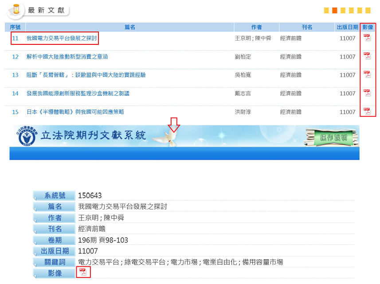The height and width of the screenshot is (284, 380).
Task: Open article 解析中國大陸推動新型消費之意涵
Action: [x=67, y=57]
